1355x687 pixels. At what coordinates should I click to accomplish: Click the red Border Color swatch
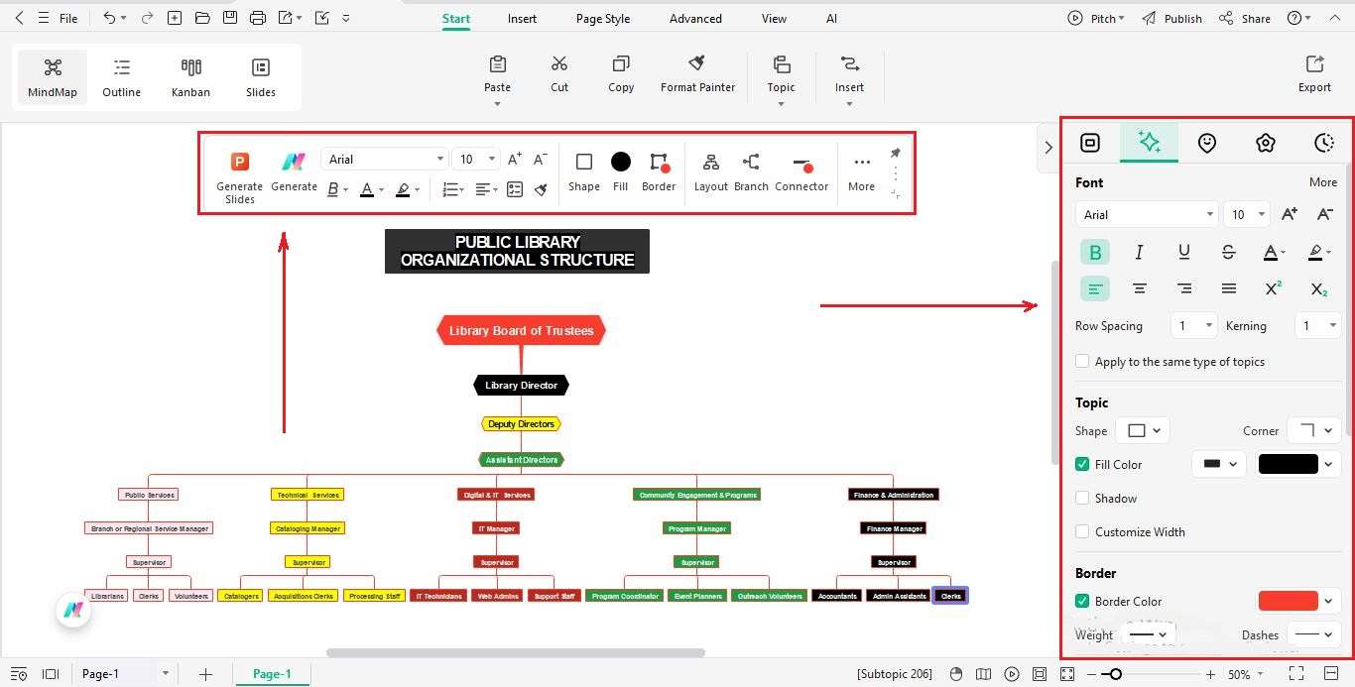pos(1290,601)
